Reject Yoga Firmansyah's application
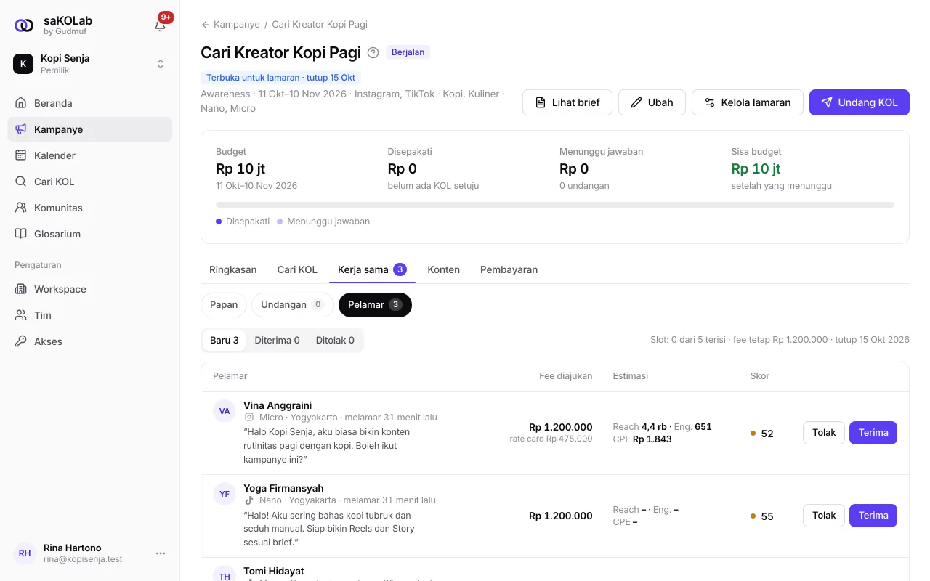The image size is (930, 581). (x=824, y=516)
